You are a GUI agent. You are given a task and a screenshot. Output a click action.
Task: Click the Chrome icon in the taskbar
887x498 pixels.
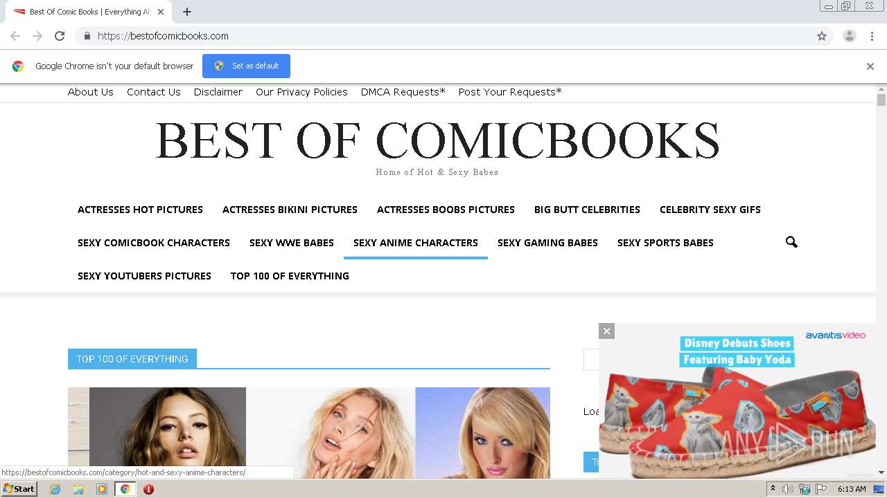click(x=125, y=489)
